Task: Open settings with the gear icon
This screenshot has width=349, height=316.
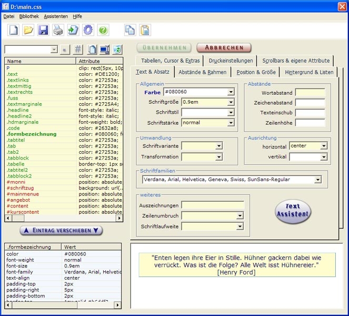Action: click(x=88, y=30)
